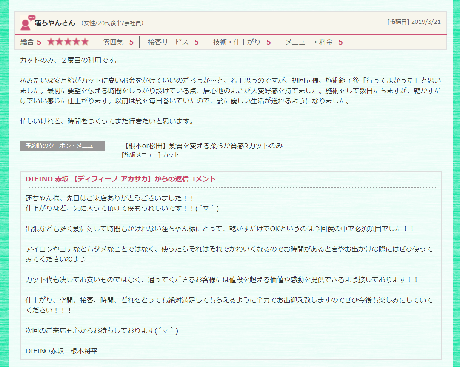The height and width of the screenshot is (367, 460).
Task: Click reviewer name 蓮ちゃんさん
Action: pyautogui.click(x=55, y=23)
